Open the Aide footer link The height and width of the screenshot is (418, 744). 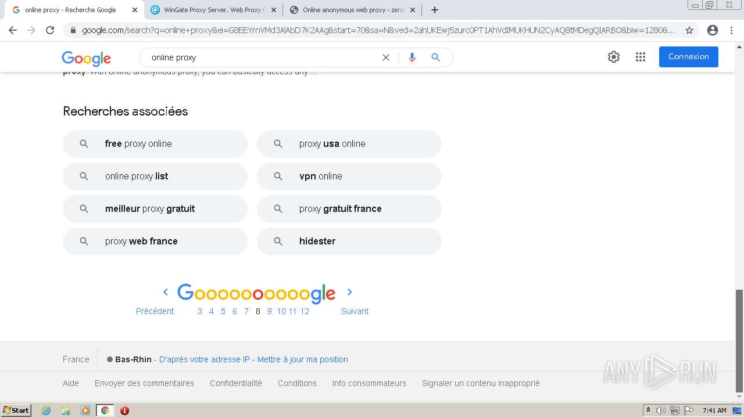[71, 383]
